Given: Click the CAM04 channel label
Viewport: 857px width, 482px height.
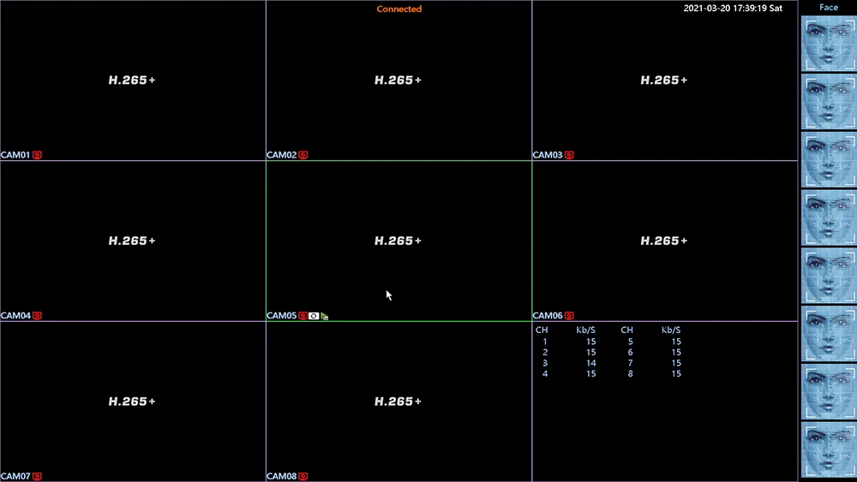Looking at the screenshot, I should [15, 316].
